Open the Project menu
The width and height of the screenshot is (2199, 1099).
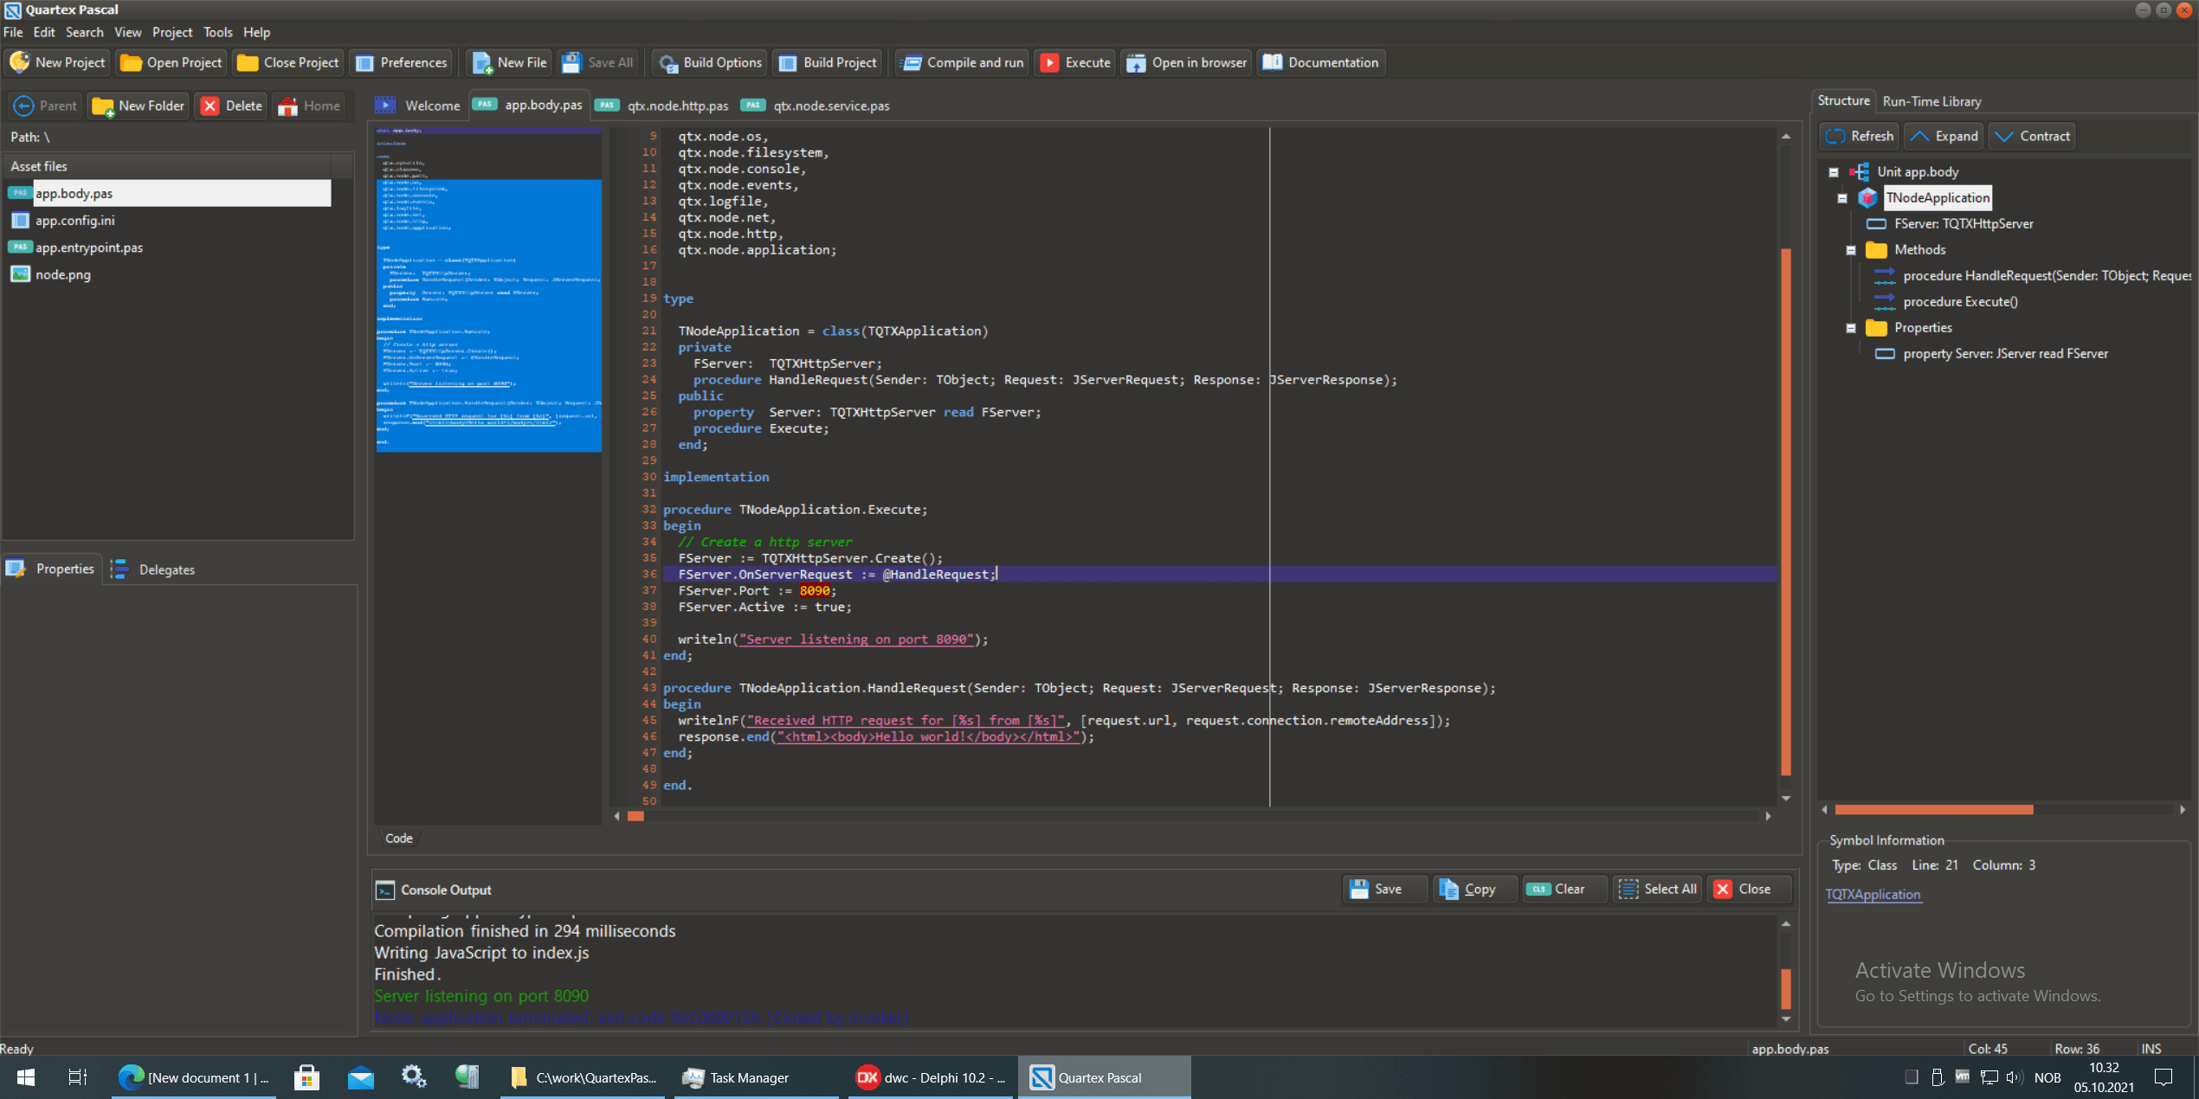pyautogui.click(x=171, y=32)
